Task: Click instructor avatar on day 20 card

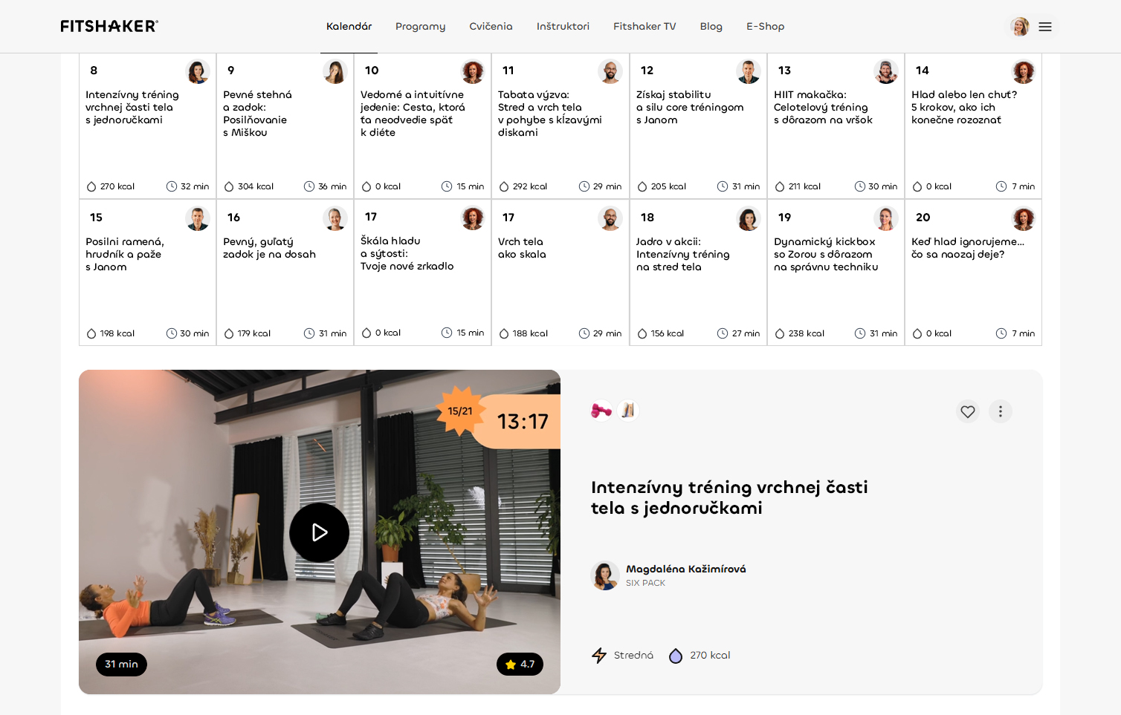Action: tap(1024, 219)
